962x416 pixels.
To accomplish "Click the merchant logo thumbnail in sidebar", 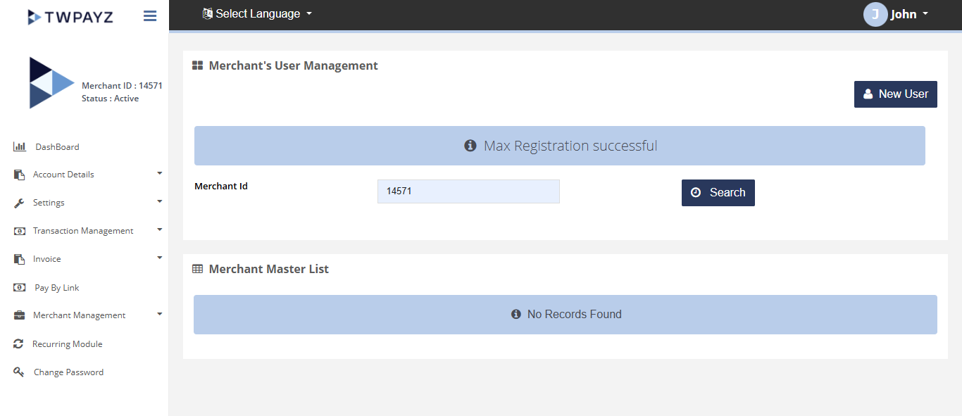I will pyautogui.click(x=51, y=83).
